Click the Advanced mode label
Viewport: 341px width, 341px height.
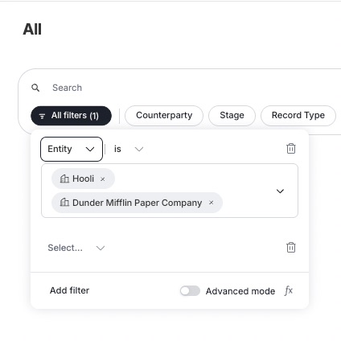pyautogui.click(x=240, y=291)
